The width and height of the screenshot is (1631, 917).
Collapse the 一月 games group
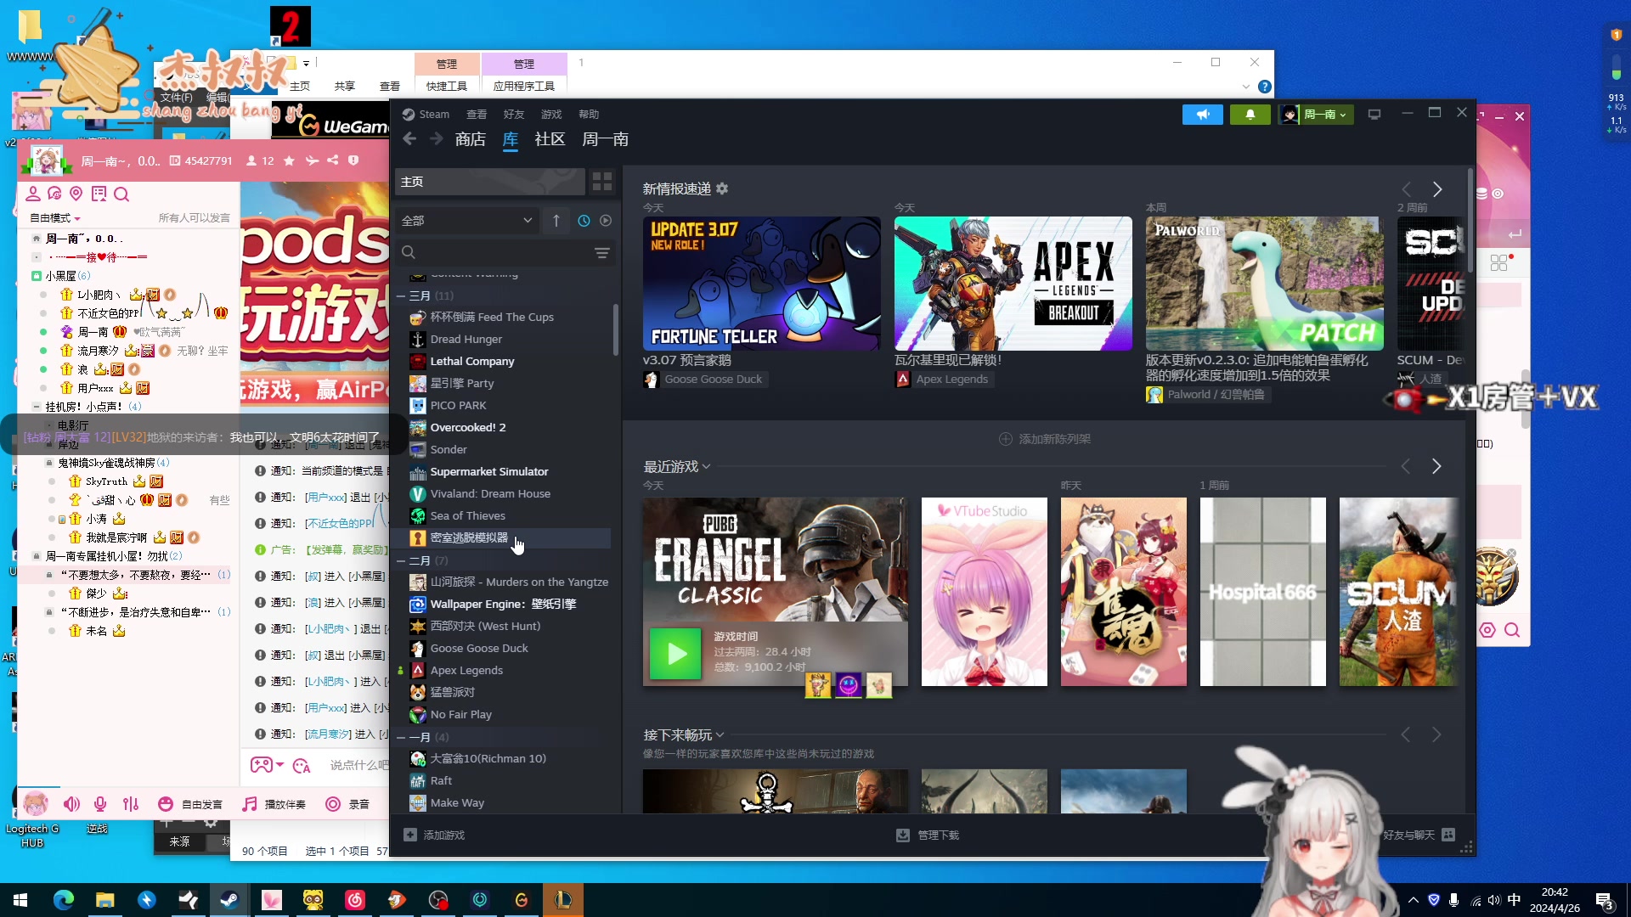(401, 738)
